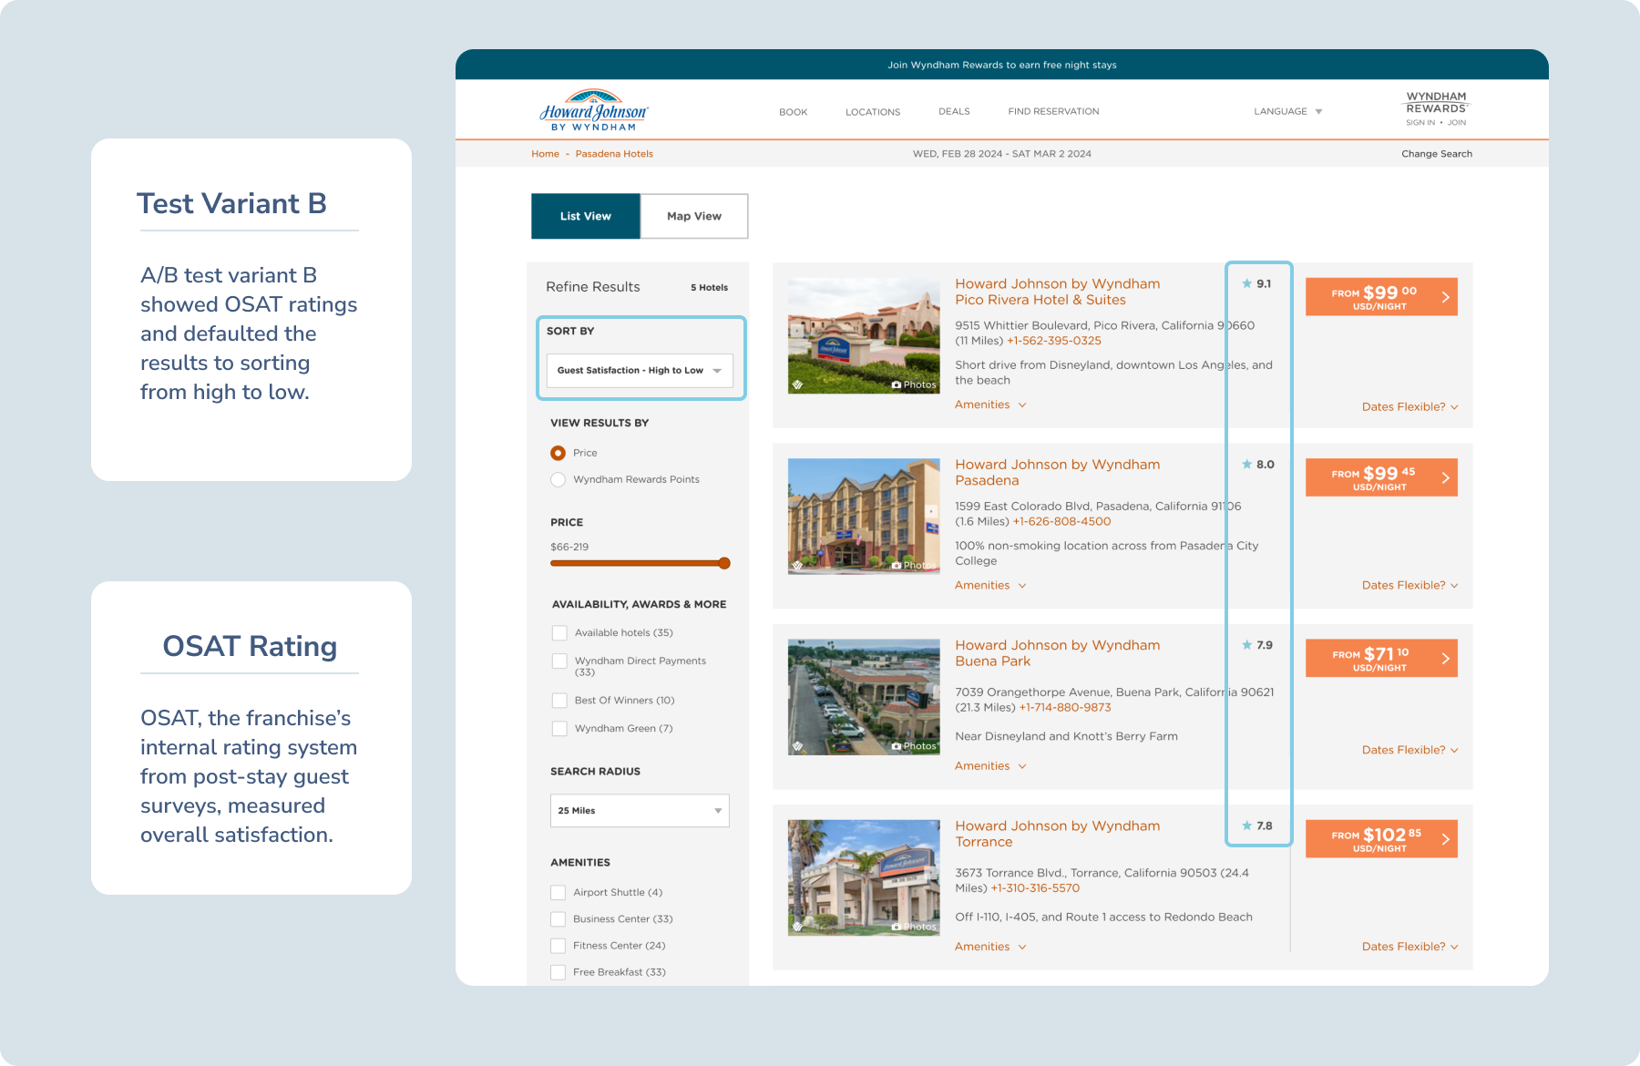Expand Amenities for Pasadena hotel
Image resolution: width=1640 pixels, height=1066 pixels.
coord(990,585)
